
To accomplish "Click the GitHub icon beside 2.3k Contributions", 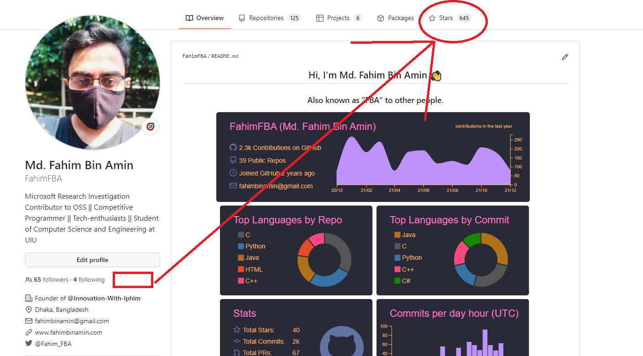I will [x=233, y=148].
